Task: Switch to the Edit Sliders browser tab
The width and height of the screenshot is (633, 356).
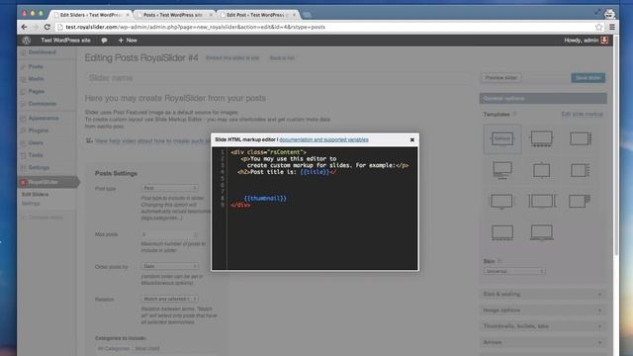Action: tap(91, 15)
